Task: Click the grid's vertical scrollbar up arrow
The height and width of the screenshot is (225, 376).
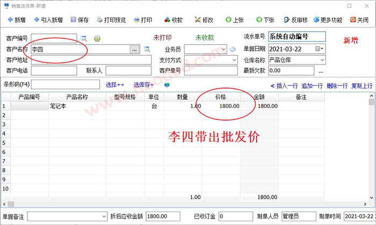Action: (x=372, y=96)
